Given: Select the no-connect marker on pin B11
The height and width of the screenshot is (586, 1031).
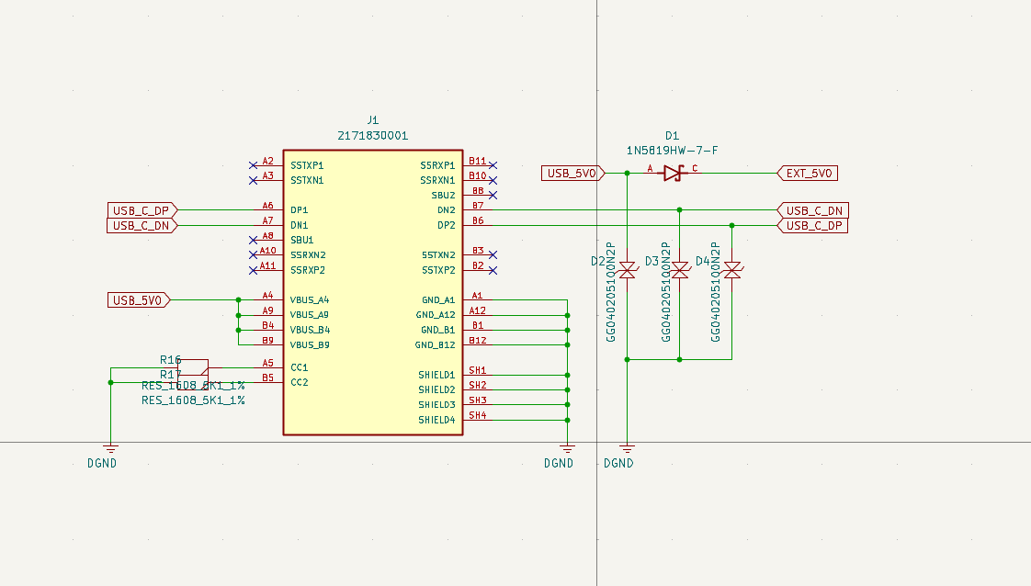Looking at the screenshot, I should (x=493, y=165).
